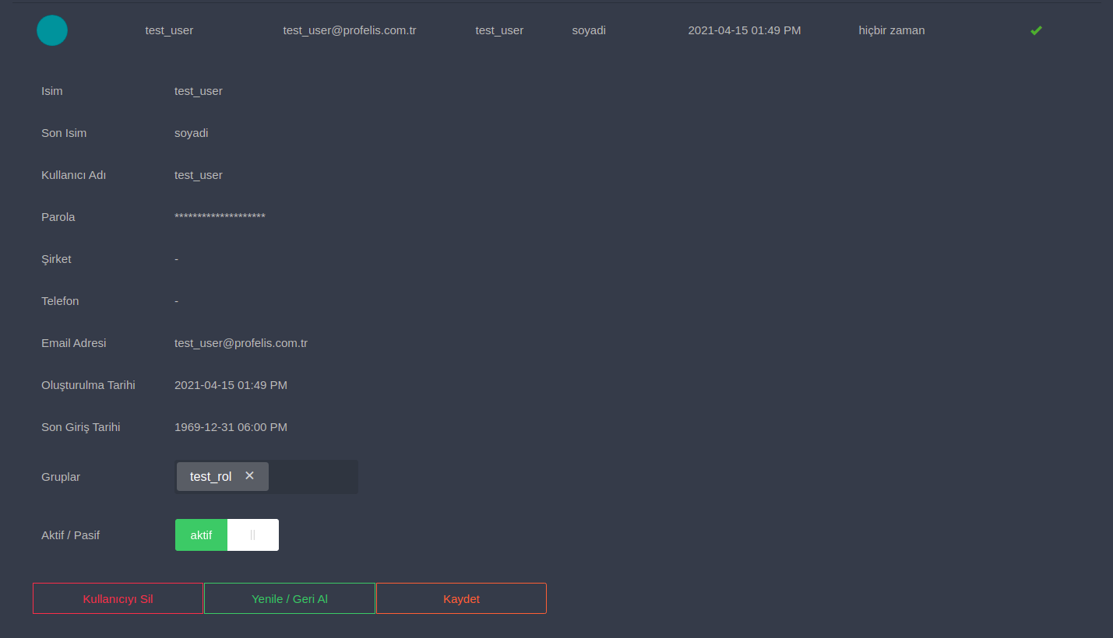Screen dimensions: 1113x638
Task: Edit the Email Adresi field value
Action: [241, 343]
